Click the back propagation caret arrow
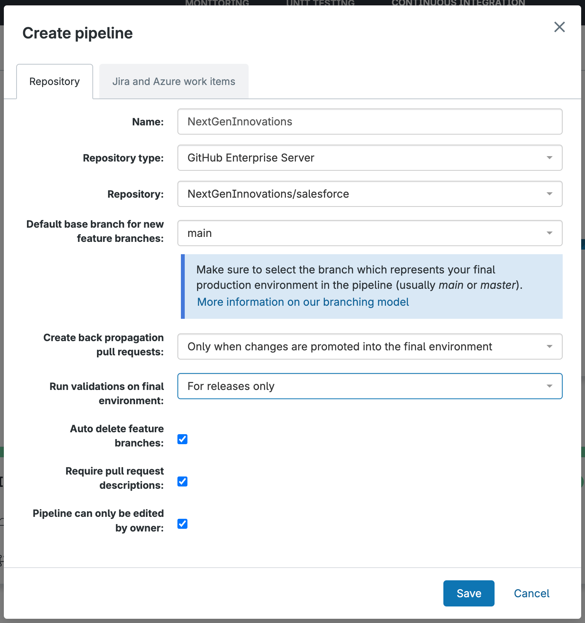The height and width of the screenshot is (623, 585). (x=550, y=346)
